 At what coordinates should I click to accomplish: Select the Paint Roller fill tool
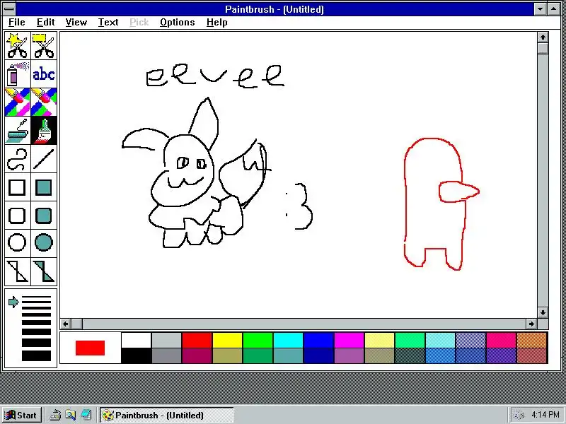click(x=17, y=130)
